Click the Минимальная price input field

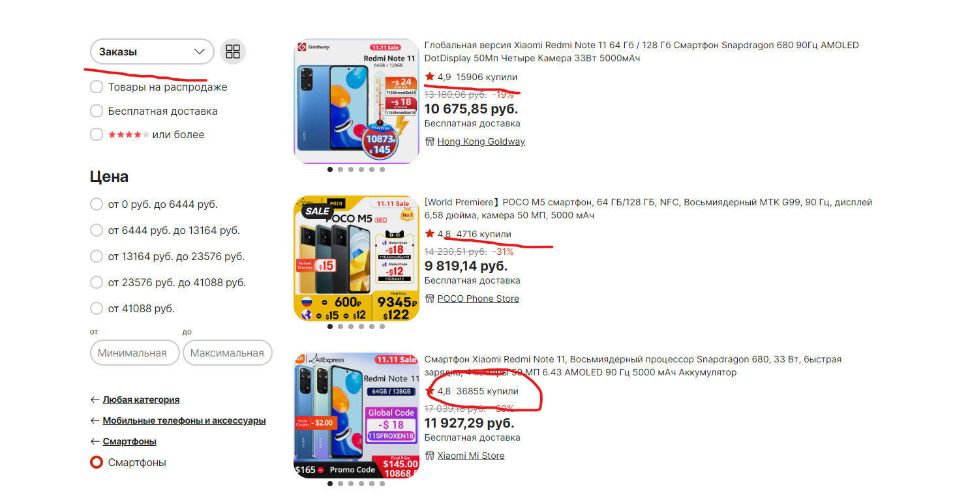tap(135, 353)
